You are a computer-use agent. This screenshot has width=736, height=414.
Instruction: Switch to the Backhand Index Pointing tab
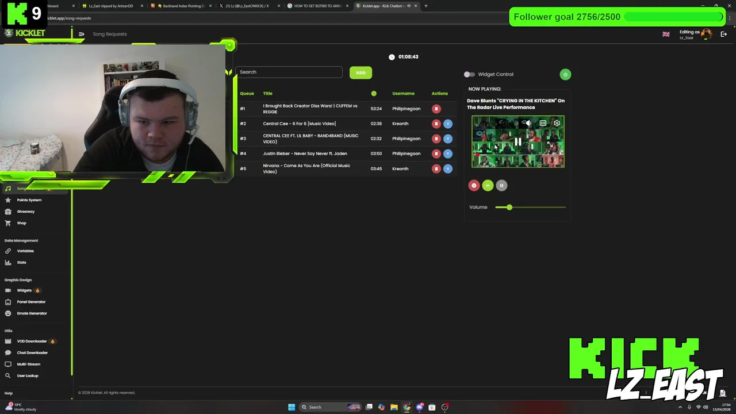pos(181,6)
